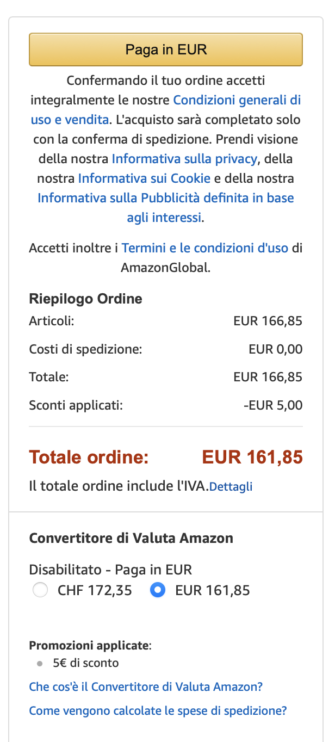Open Informativa sulla Pubblicità definita in base link
This screenshot has height=742, width=335.
165,198
